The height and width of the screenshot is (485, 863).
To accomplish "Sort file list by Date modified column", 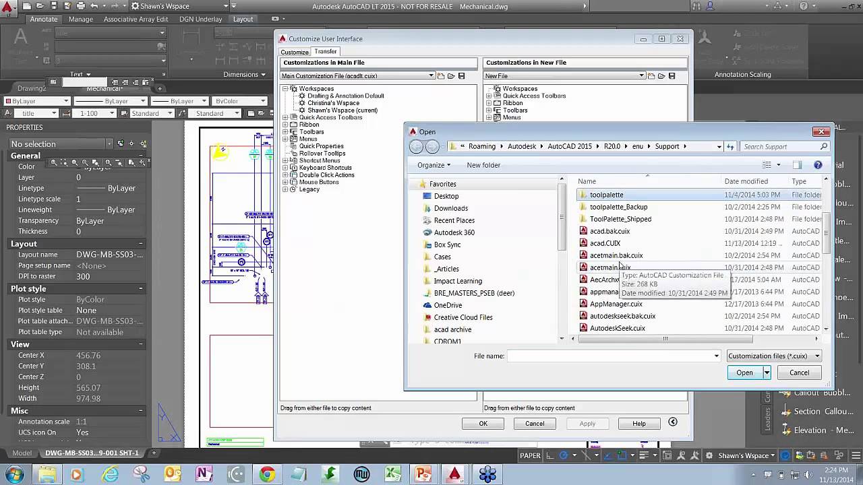I will (746, 181).
